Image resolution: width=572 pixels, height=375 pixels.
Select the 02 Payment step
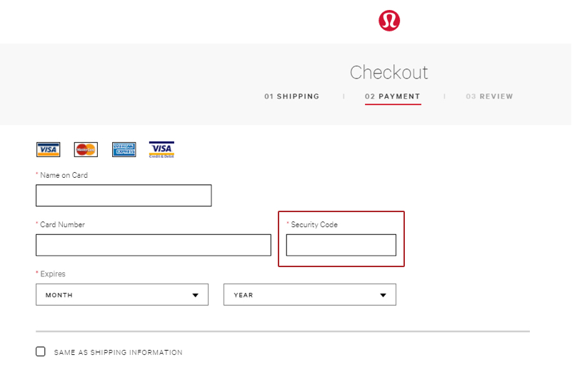[393, 96]
